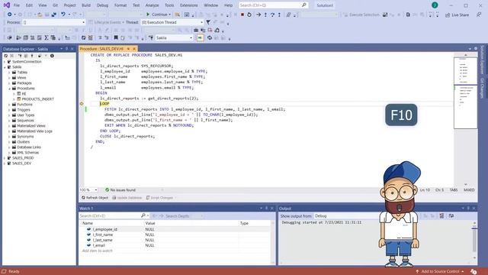The image size is (488, 275).
Task: Select the Functions folder in Database Explorer
Action: point(24,105)
